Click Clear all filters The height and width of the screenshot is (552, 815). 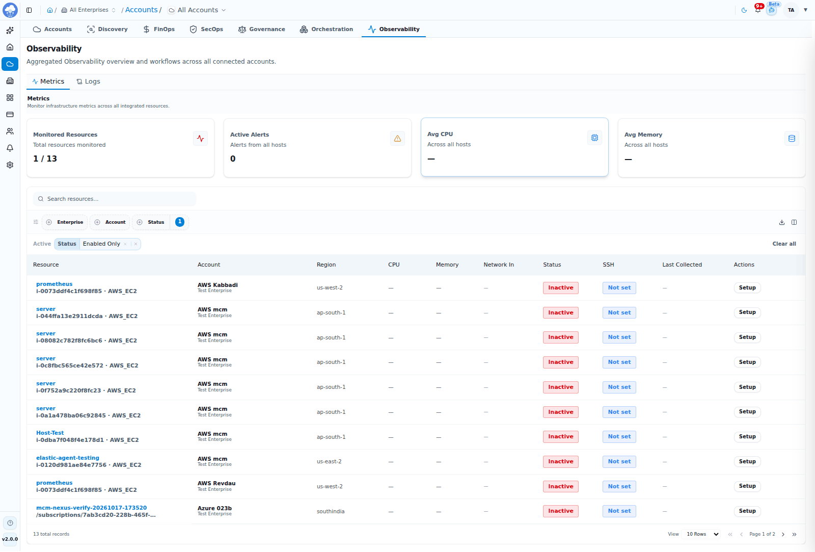(784, 244)
